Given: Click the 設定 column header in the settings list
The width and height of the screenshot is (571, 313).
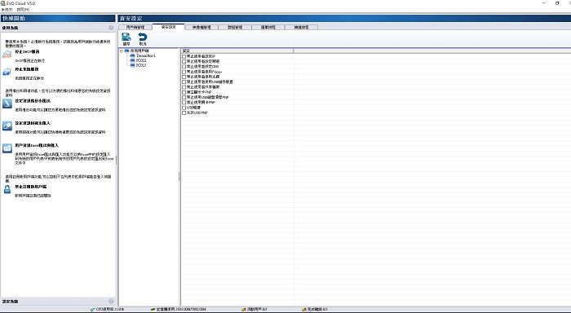Looking at the screenshot, I should (x=237, y=51).
